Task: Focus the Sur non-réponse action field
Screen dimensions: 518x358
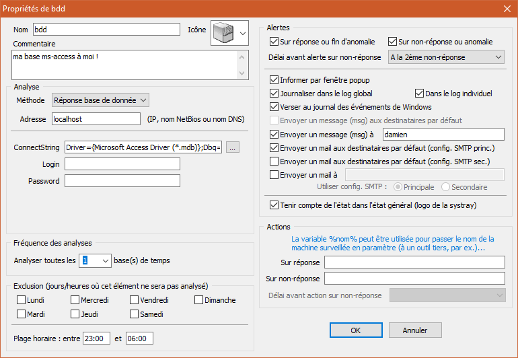Action: pyautogui.click(x=414, y=279)
